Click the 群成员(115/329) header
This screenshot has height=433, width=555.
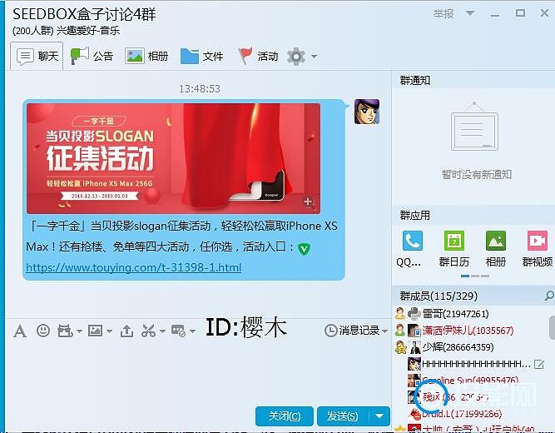click(439, 296)
